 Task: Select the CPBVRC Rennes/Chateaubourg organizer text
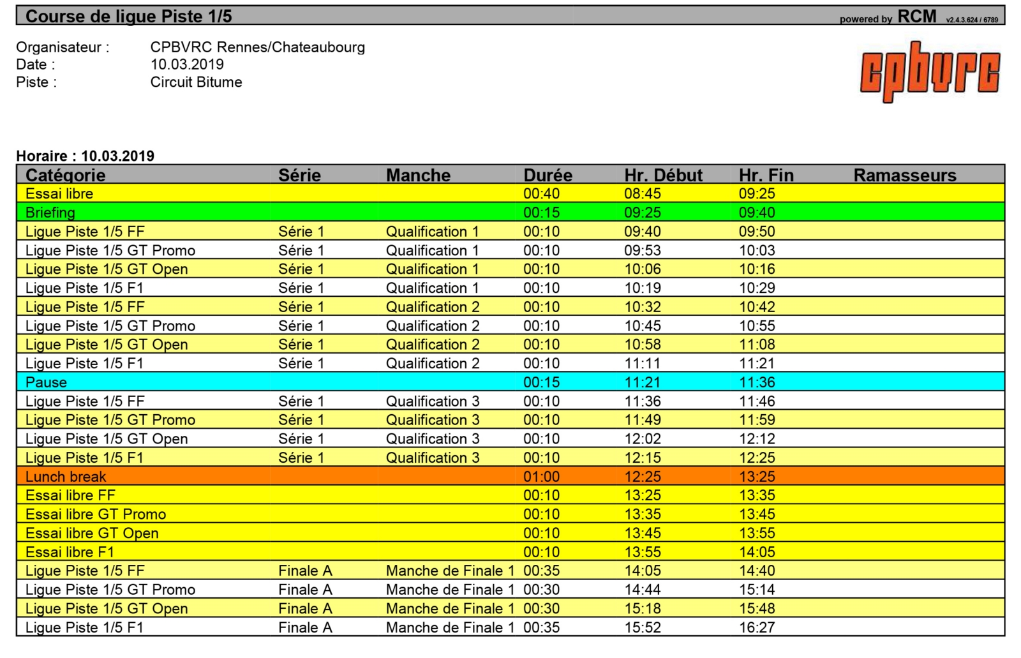click(x=257, y=47)
